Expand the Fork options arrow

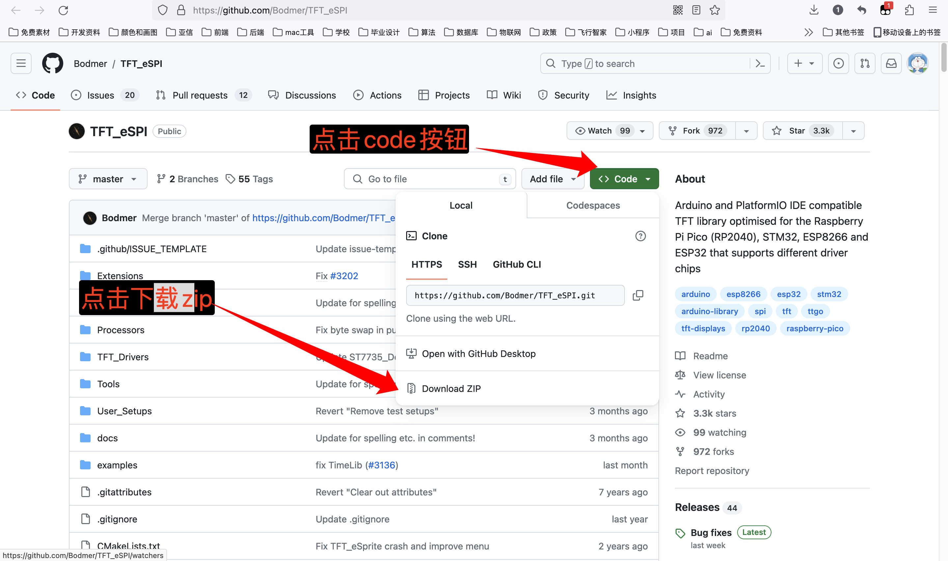coord(746,131)
